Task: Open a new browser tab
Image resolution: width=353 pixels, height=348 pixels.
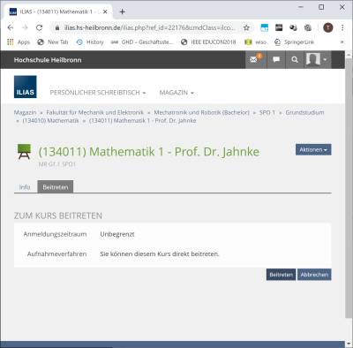Action: (x=123, y=11)
